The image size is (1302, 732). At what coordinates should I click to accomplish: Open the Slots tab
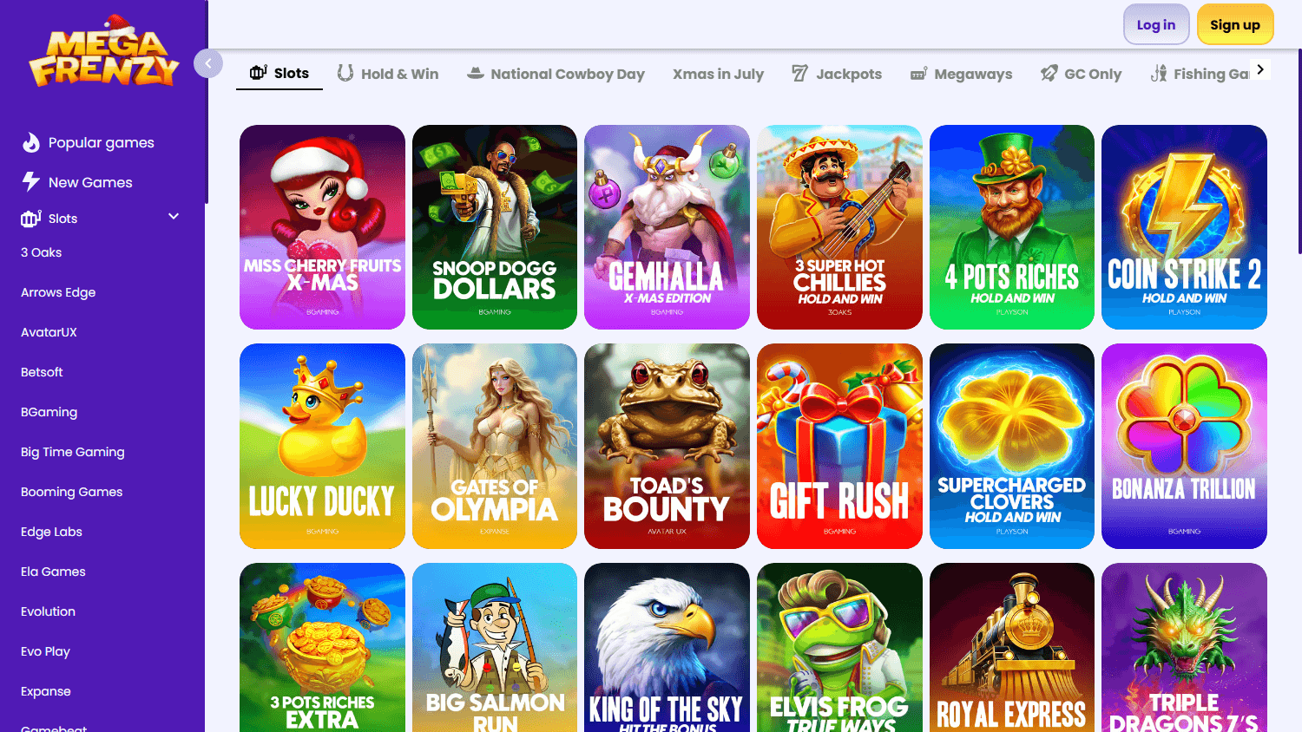click(279, 73)
